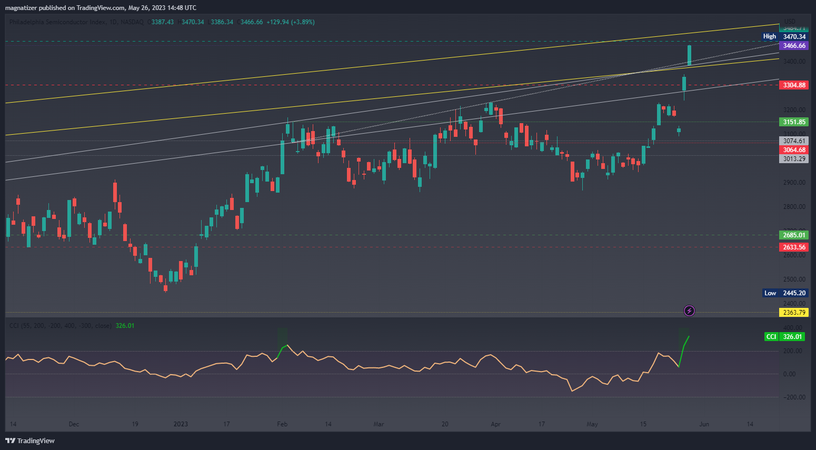
Task: Click the TradingView logo icon at bottom left
Action: pos(10,441)
